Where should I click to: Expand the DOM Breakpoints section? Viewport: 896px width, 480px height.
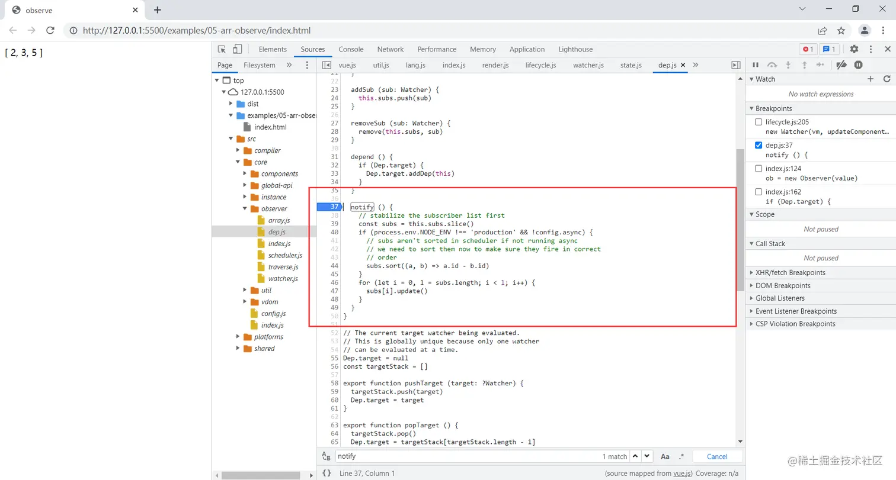click(x=820, y=285)
